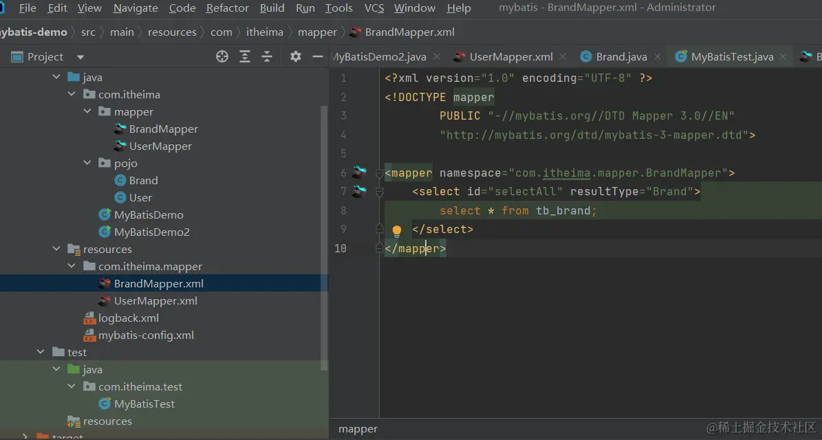Click the intention light bulb on line 9

tap(397, 230)
